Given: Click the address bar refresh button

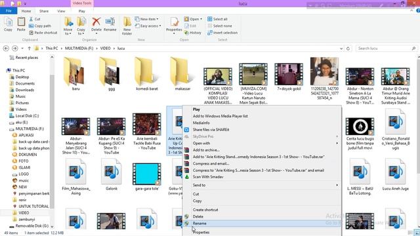Looking at the screenshot, I should click(348, 49).
